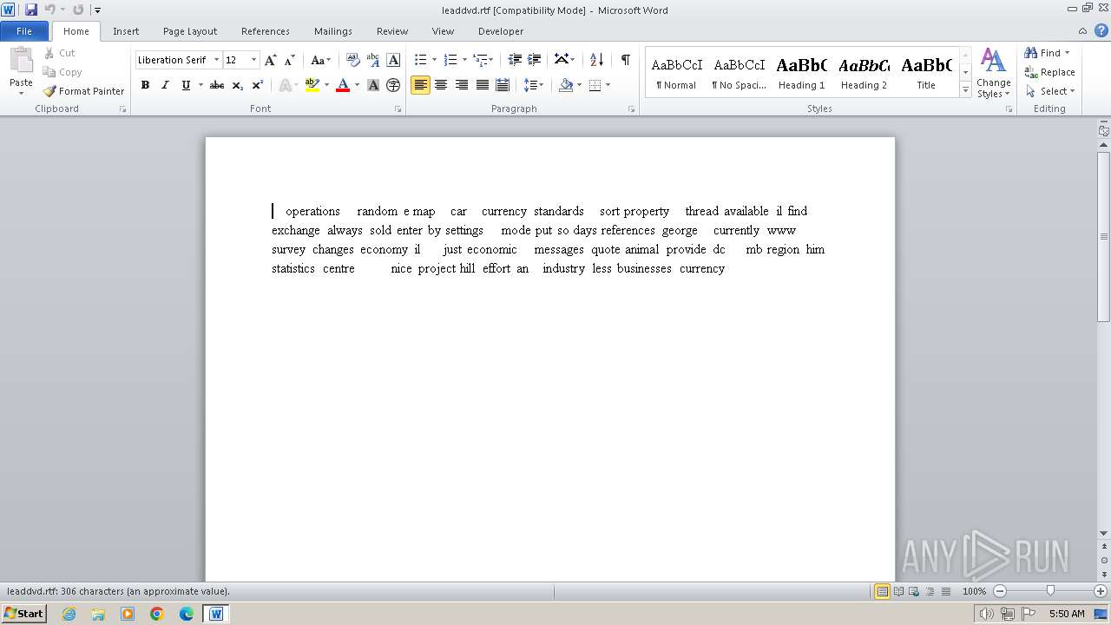The image size is (1111, 625).
Task: Click the character count in status bar
Action: 118,591
